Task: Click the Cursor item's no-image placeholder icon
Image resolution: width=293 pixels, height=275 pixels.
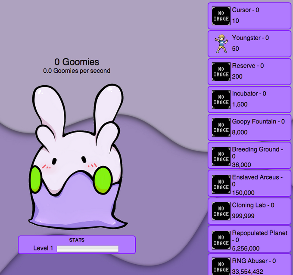Action: click(x=221, y=16)
